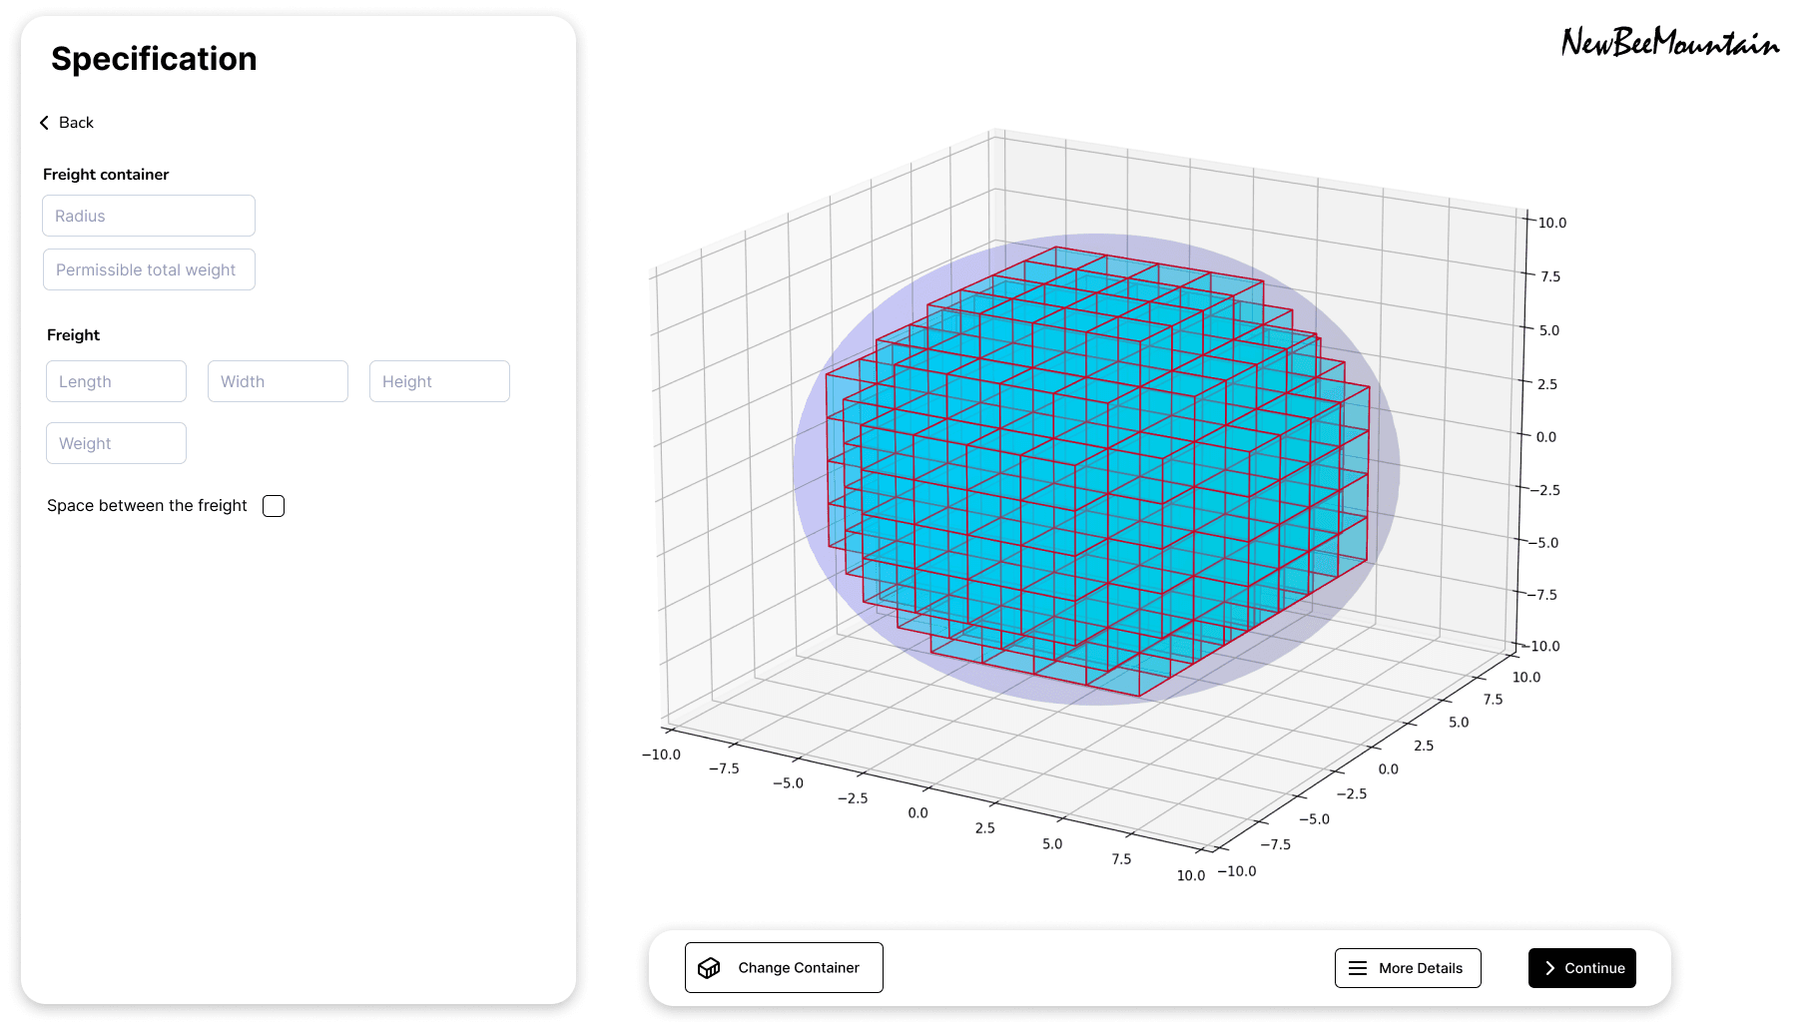Enable the Space between the freight checkbox
Viewport: 1817px width, 1022px height.
pyautogui.click(x=273, y=505)
